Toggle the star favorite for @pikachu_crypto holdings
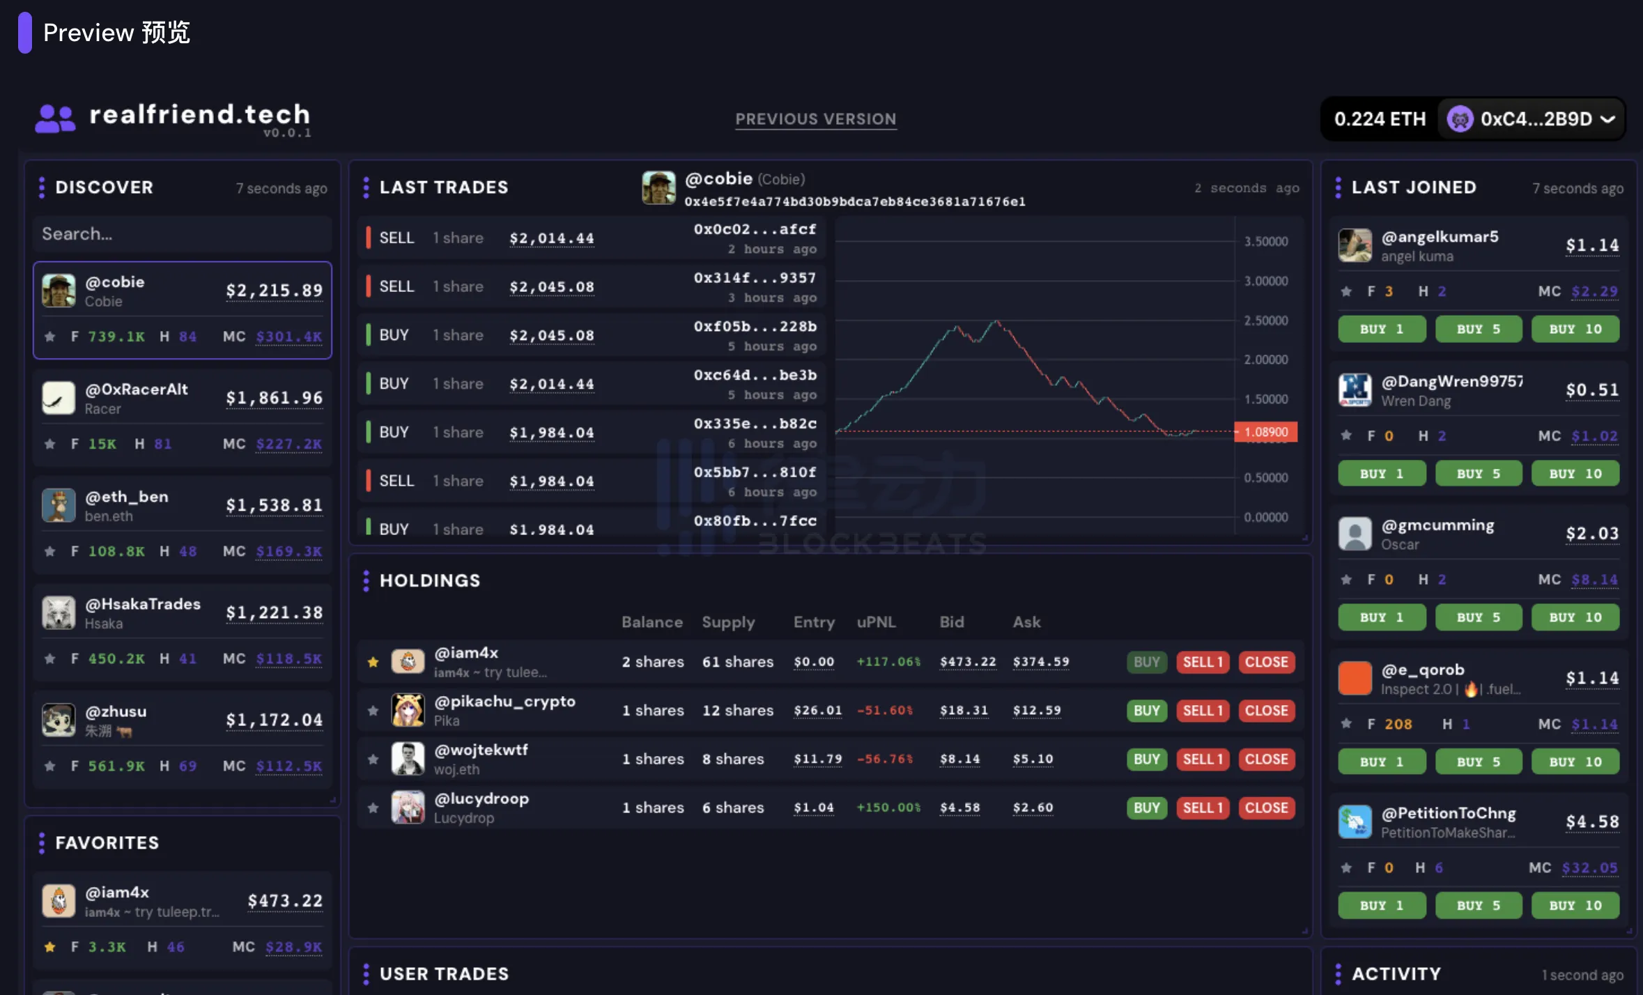The width and height of the screenshot is (1643, 995). pos(373,709)
